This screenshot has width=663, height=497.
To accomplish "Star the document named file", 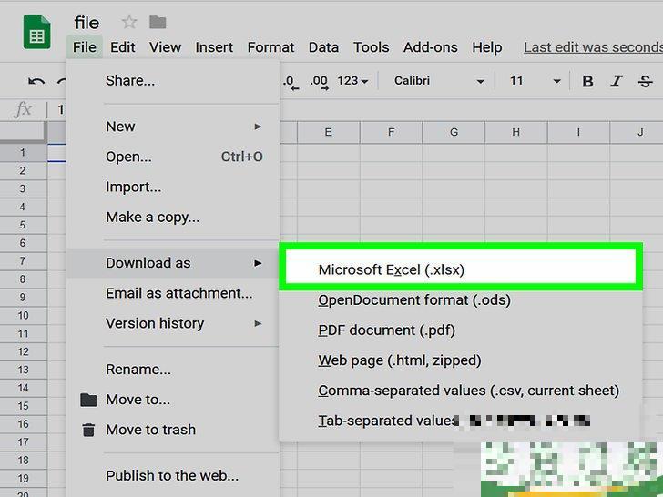I will (129, 22).
